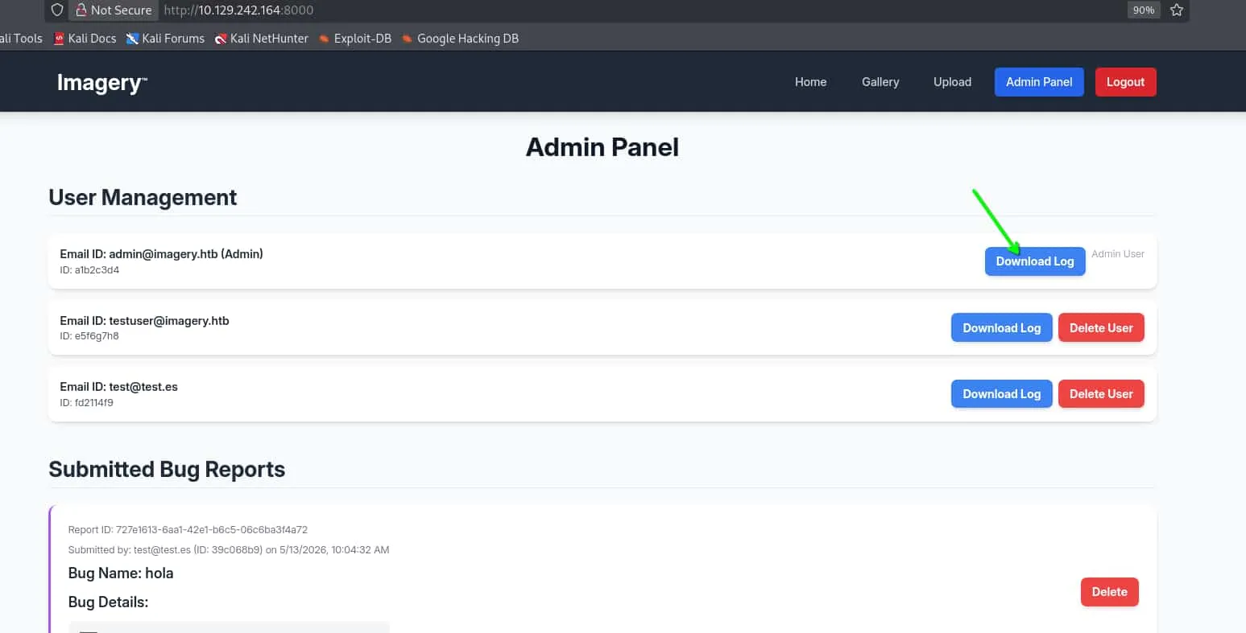This screenshot has width=1246, height=633.
Task: Open the Gallery page
Action: coord(880,82)
